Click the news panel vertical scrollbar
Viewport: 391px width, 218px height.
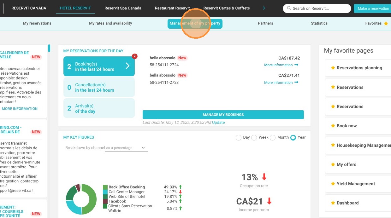49,48
